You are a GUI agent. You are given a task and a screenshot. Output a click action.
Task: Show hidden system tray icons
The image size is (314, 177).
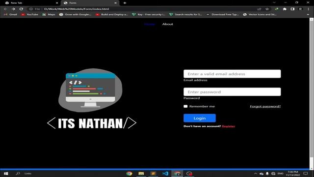(256, 174)
